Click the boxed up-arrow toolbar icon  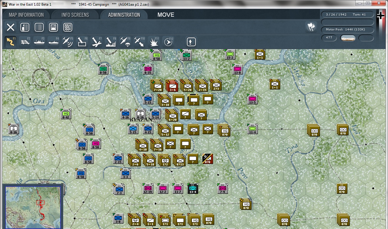click(191, 42)
